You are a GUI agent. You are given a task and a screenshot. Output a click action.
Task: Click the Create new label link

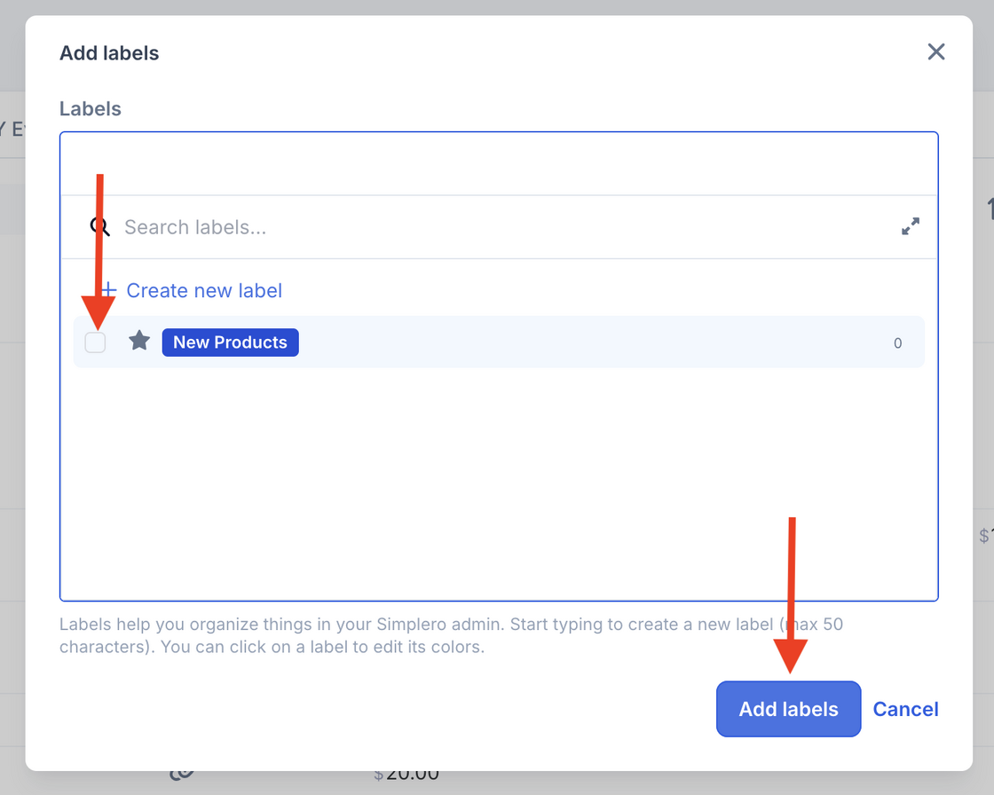(x=204, y=290)
